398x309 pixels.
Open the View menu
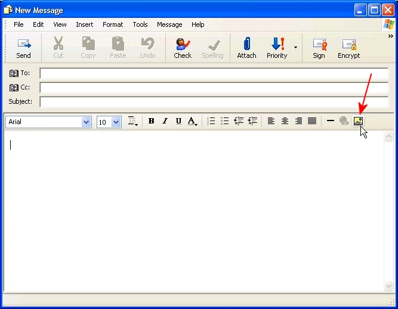[x=60, y=24]
